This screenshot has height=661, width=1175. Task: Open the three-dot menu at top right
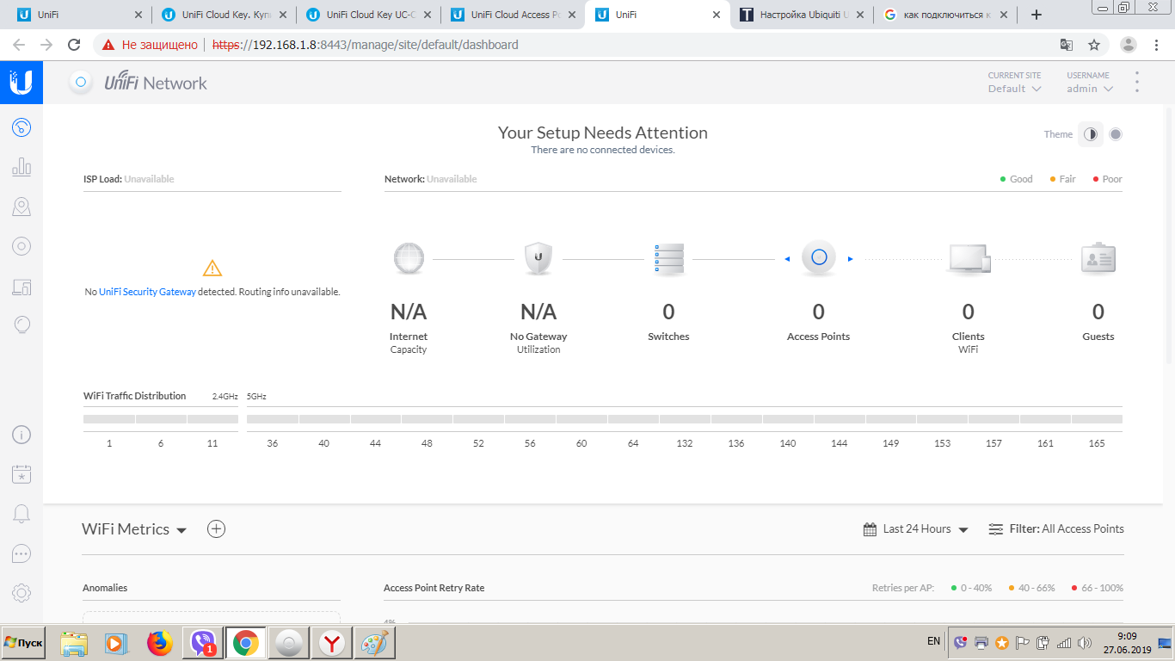click(x=1137, y=83)
